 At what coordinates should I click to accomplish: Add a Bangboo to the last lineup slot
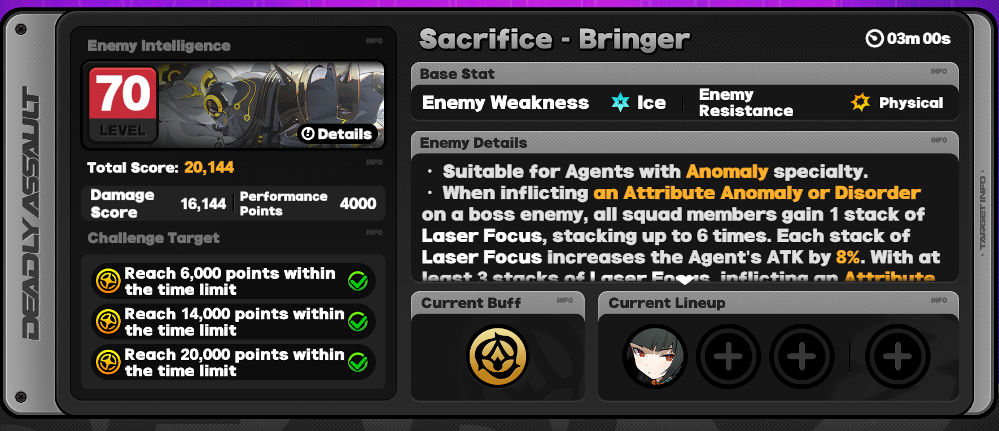click(x=897, y=356)
